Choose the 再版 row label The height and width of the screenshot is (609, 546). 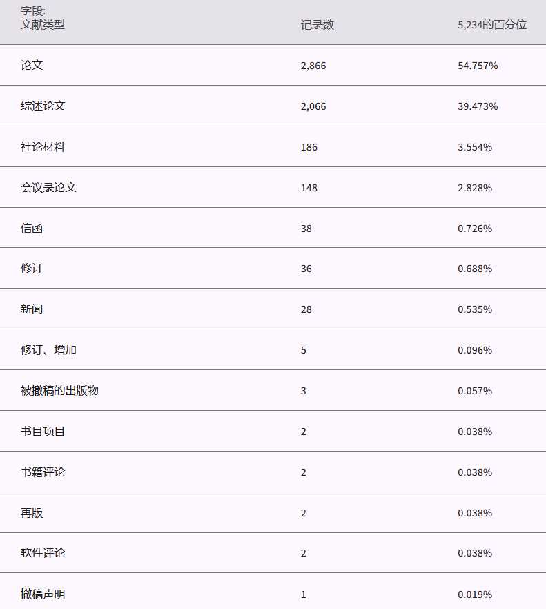(32, 513)
